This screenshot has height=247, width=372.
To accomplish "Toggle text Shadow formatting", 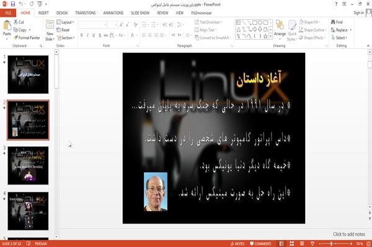I will pos(100,35).
